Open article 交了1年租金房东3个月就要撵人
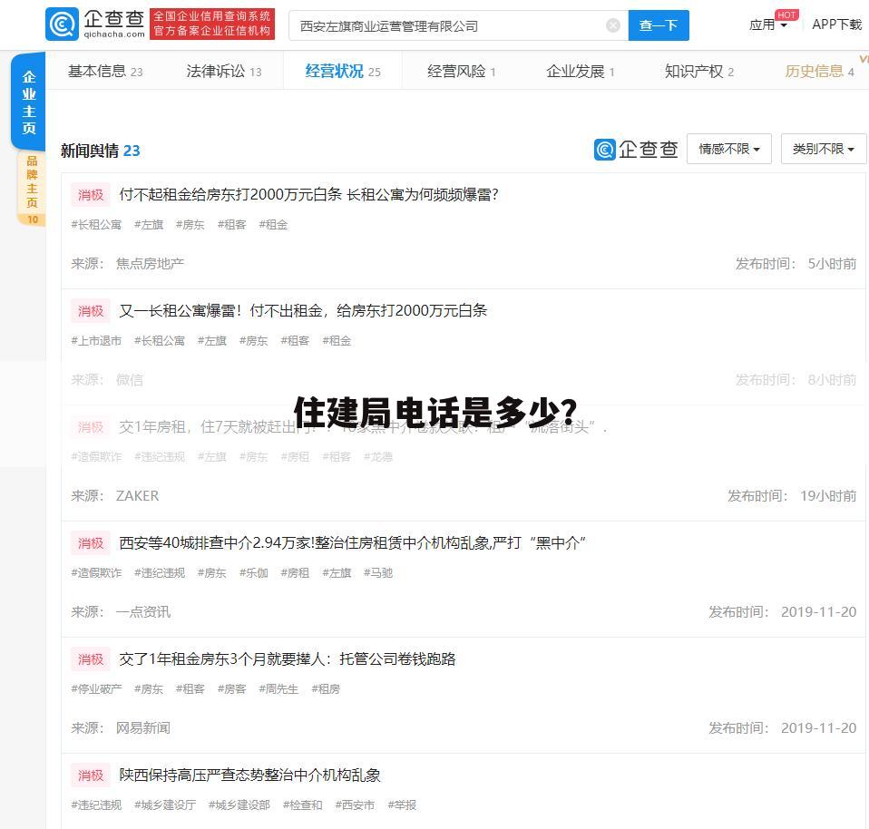 click(x=287, y=658)
